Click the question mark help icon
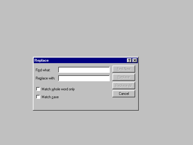This screenshot has height=145, width=193. click(x=129, y=60)
